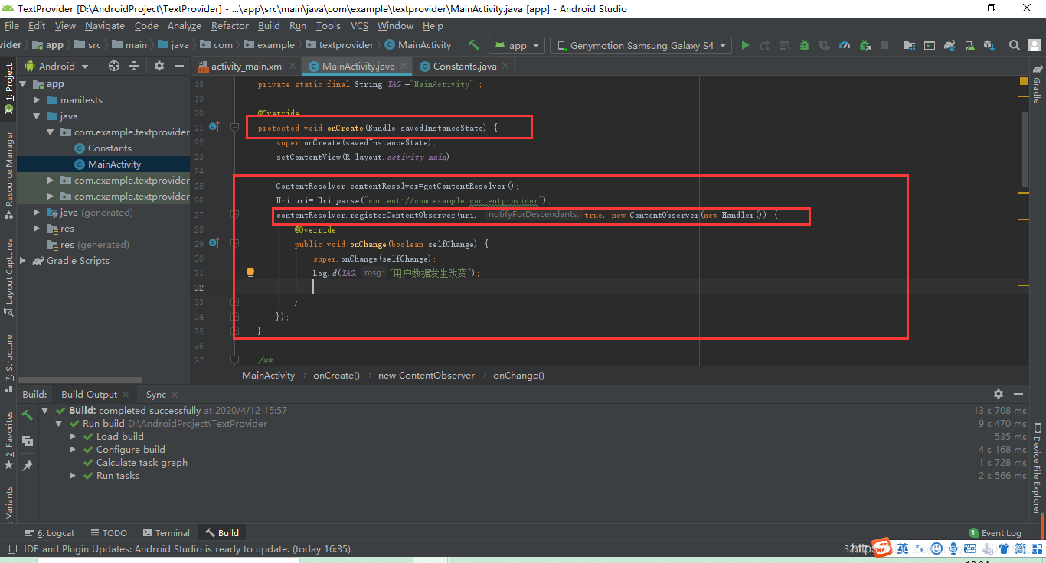Collapse all icon in Project panel
The image size is (1046, 563).
click(133, 66)
